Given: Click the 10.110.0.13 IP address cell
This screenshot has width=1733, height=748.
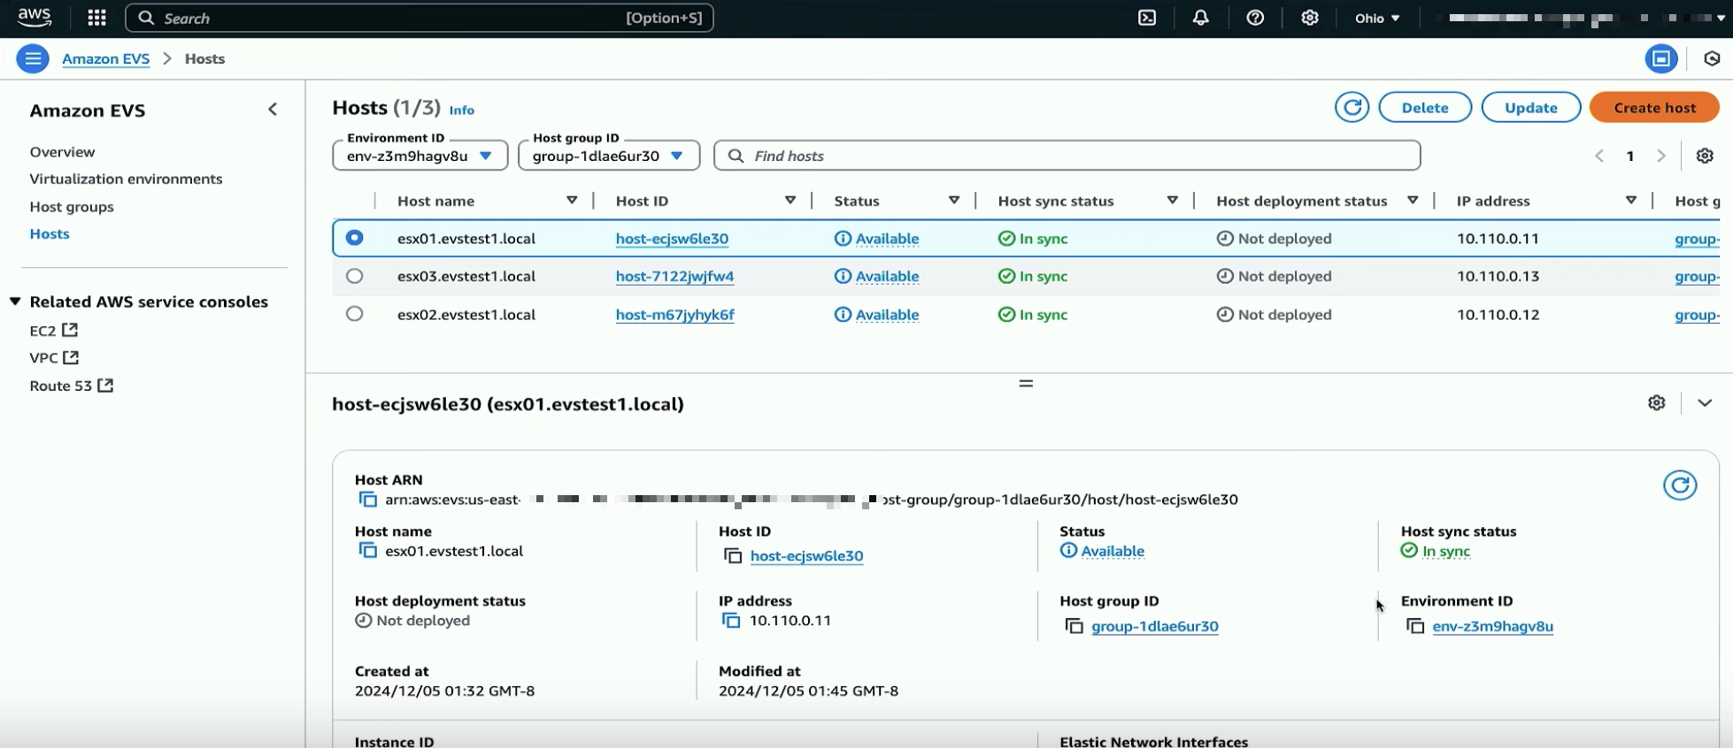Looking at the screenshot, I should [1498, 277].
